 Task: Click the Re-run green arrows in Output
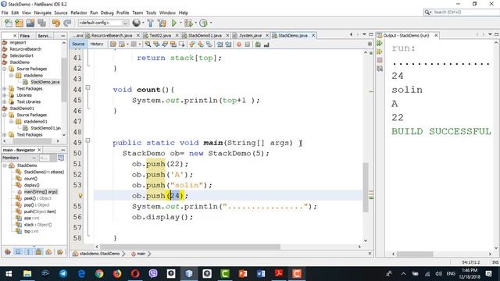tap(380, 44)
